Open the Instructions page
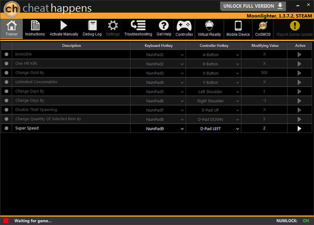 pyautogui.click(x=35, y=29)
